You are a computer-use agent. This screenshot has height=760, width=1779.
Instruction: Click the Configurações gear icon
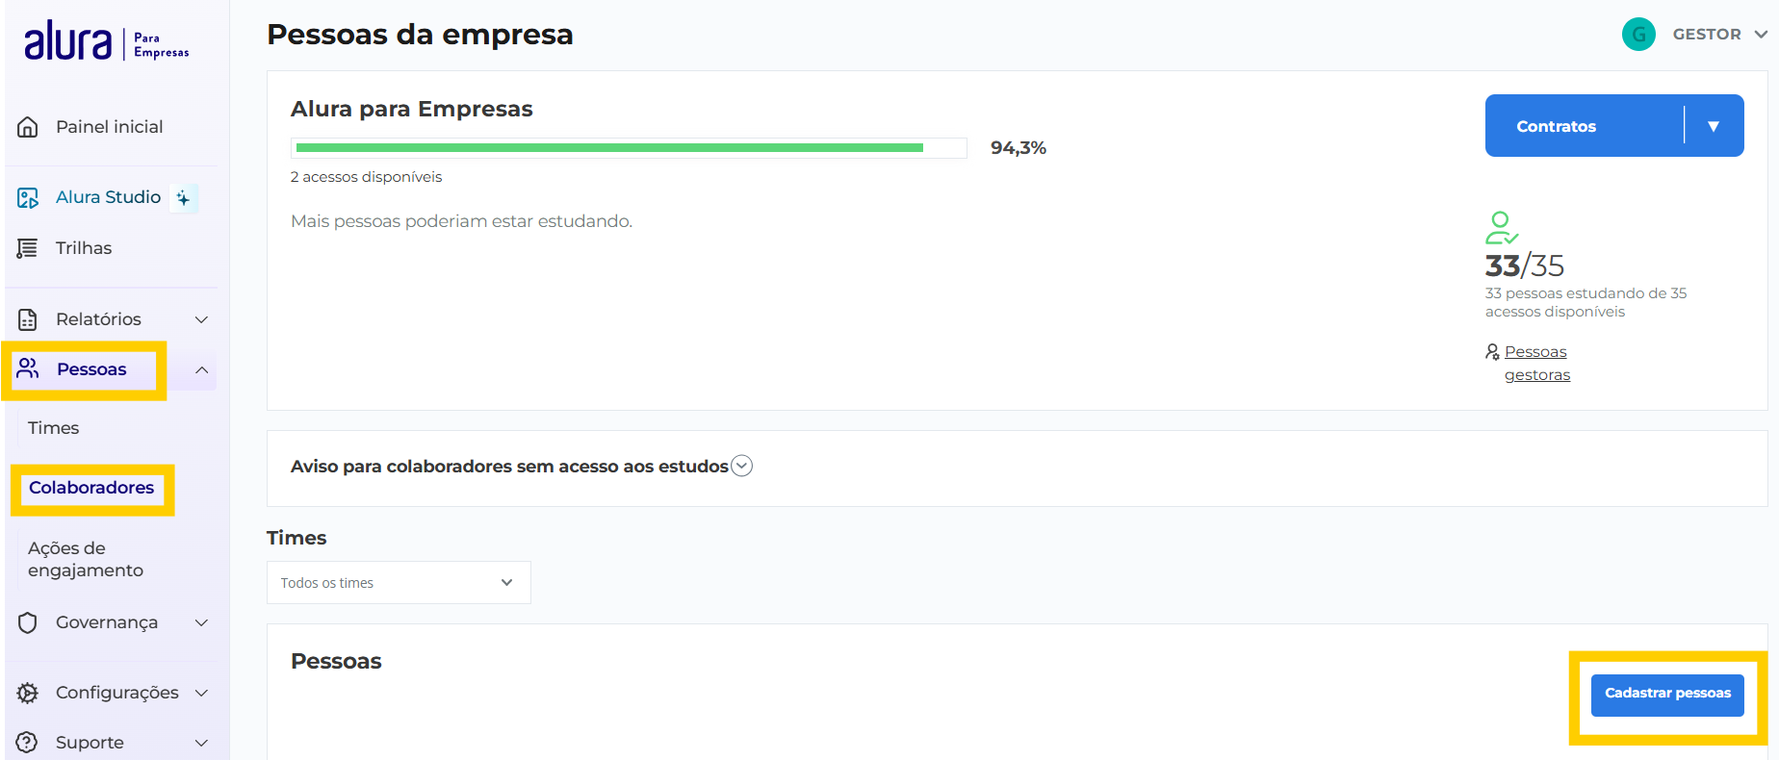coord(28,693)
